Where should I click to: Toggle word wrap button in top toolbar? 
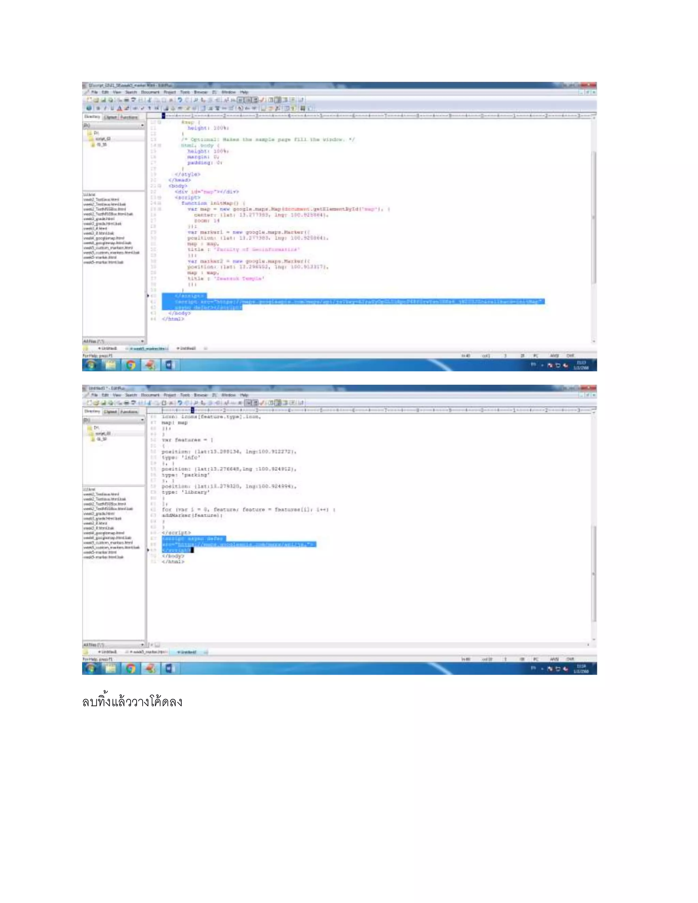click(241, 100)
